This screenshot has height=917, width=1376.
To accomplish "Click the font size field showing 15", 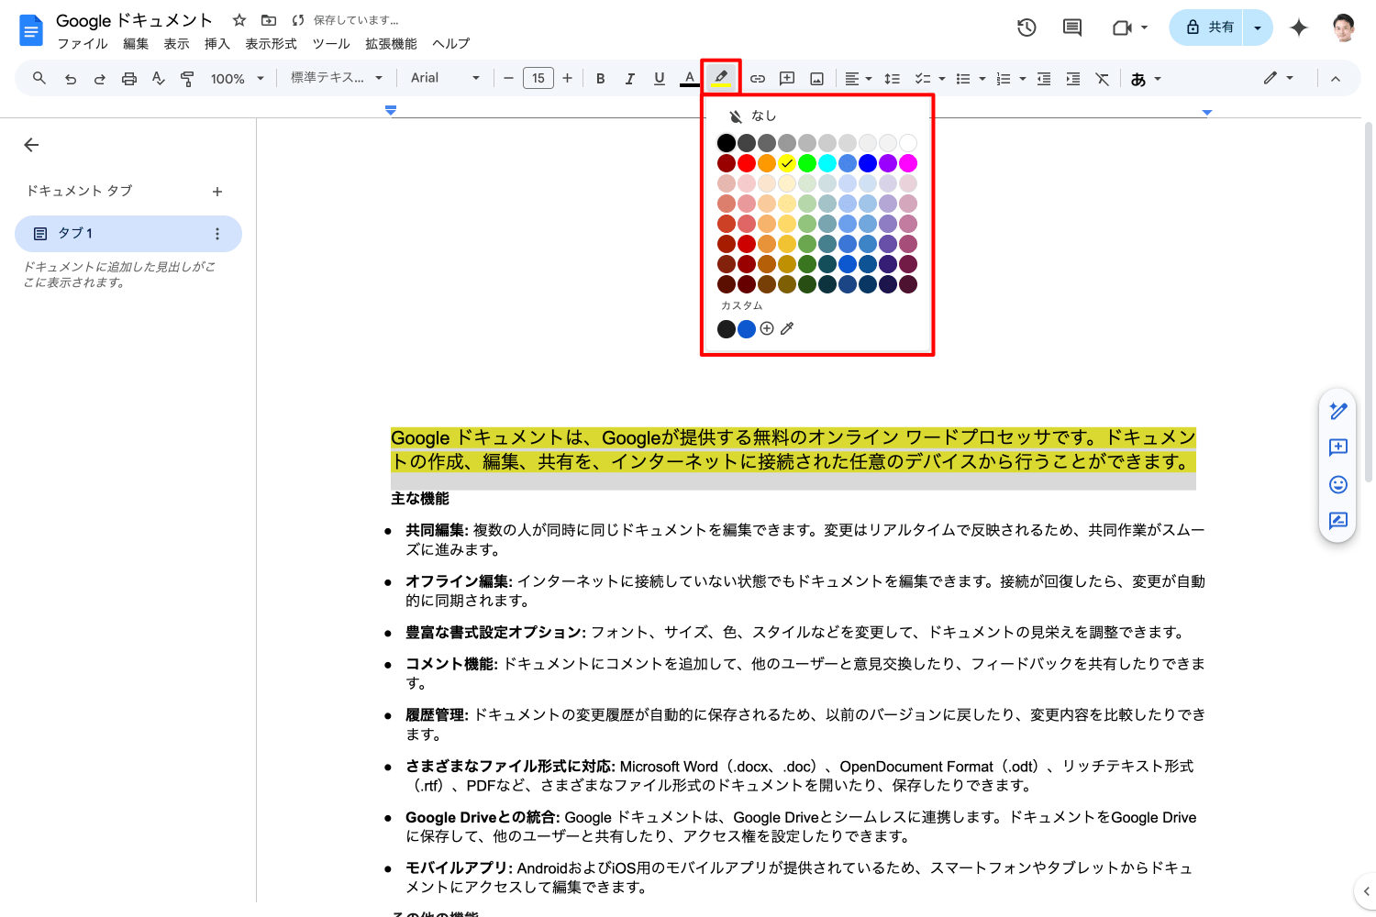I will coord(538,78).
